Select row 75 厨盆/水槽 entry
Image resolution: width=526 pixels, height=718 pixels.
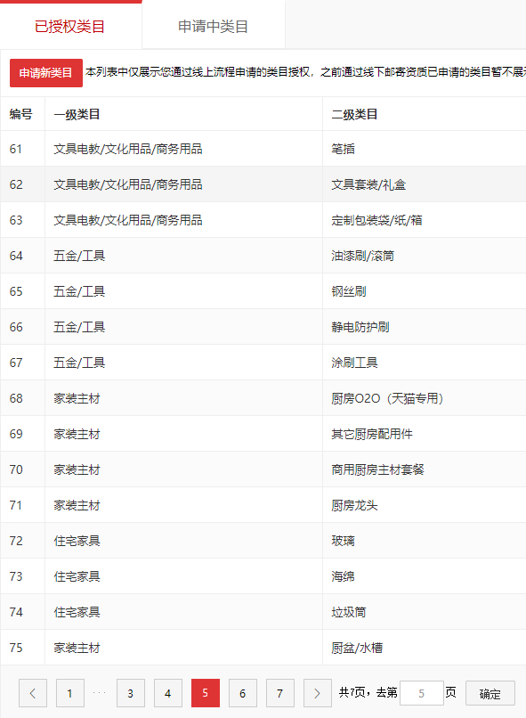coord(263,648)
